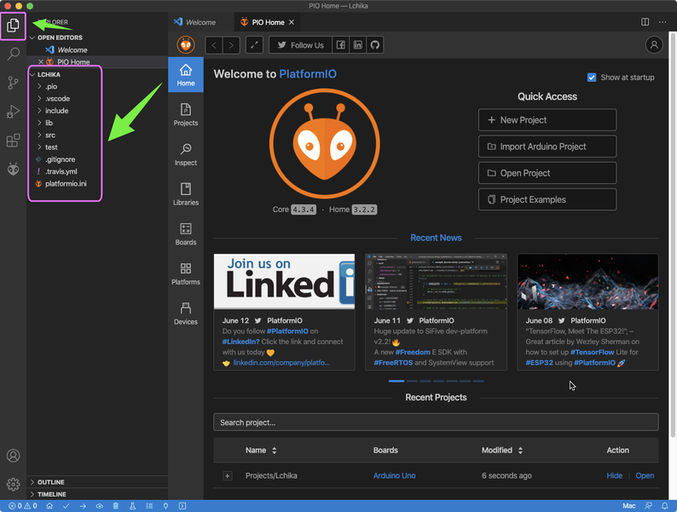677x512 pixels.
Task: Click the New Project button
Action: (547, 120)
